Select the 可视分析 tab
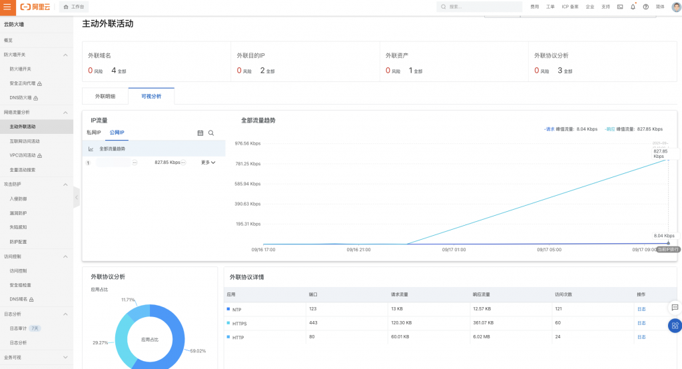This screenshot has width=682, height=369. point(151,96)
